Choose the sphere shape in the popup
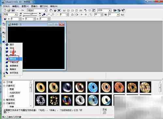 pos(14,48)
